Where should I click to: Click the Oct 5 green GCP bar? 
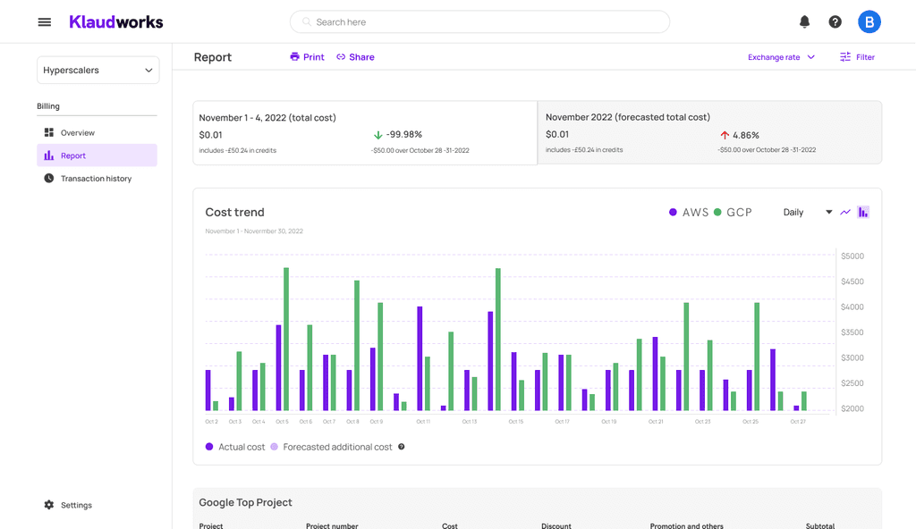pyautogui.click(x=286, y=339)
